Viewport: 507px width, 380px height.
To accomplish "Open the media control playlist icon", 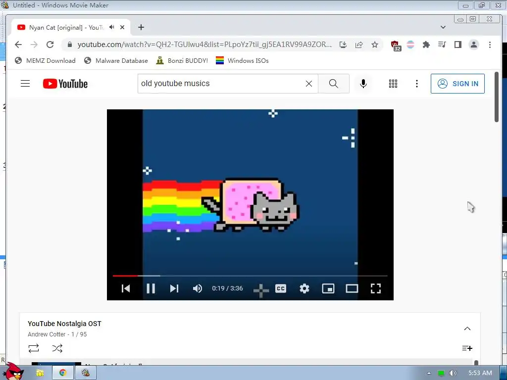I will click(442, 45).
